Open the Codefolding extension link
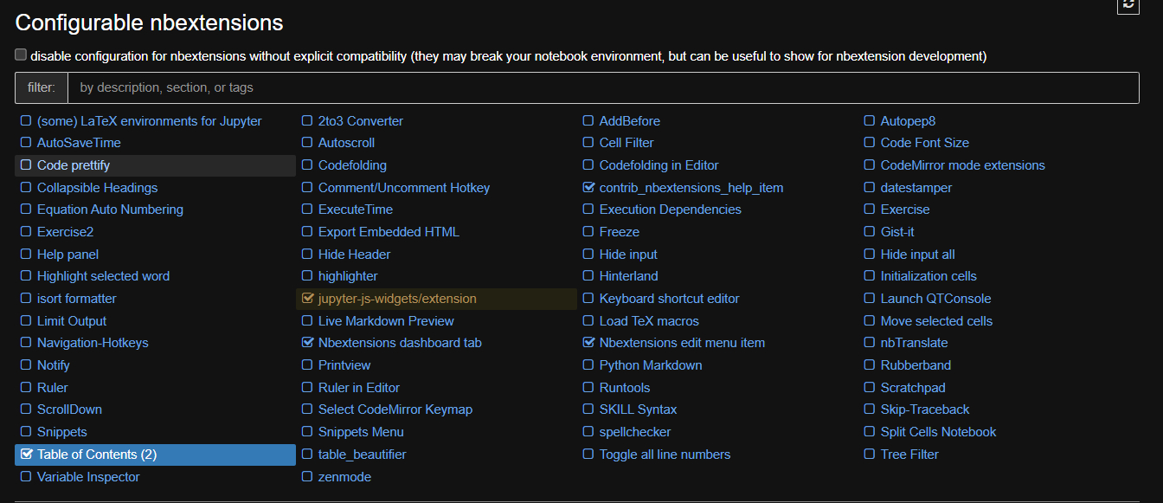The width and height of the screenshot is (1163, 503). tap(352, 165)
